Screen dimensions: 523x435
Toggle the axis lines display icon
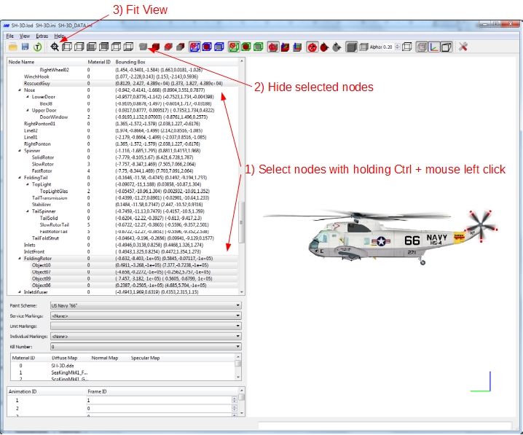click(434, 47)
